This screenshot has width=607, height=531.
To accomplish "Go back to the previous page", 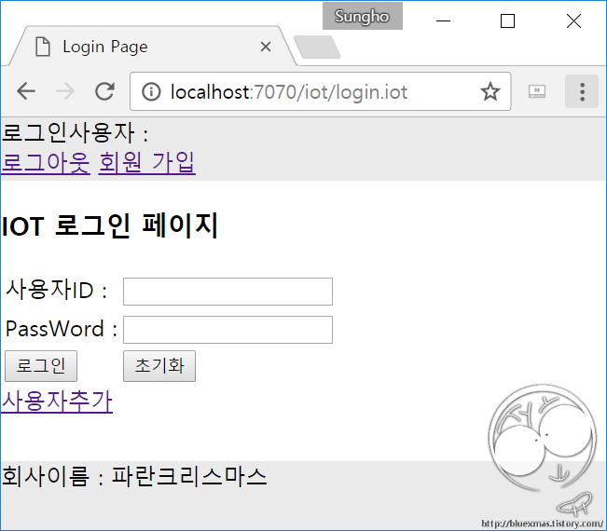I will coord(26,91).
